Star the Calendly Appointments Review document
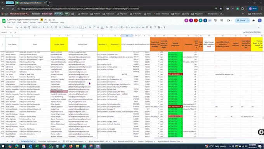The image size is (264, 149). [46, 19]
